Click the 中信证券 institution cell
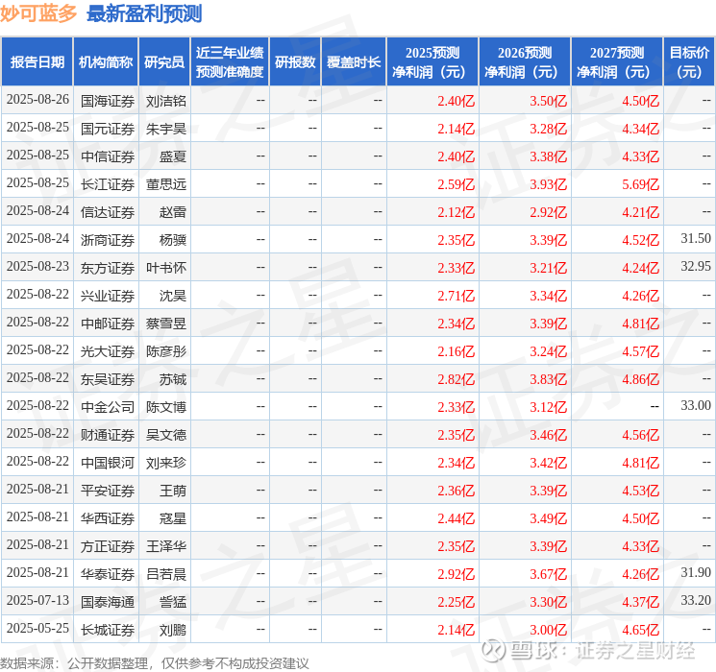This screenshot has width=716, height=672. pos(108,156)
